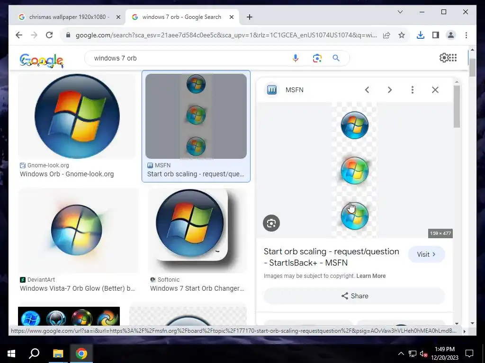The height and width of the screenshot is (363, 485).
Task: Close the chrismas wallpaper tab
Action: (118, 17)
